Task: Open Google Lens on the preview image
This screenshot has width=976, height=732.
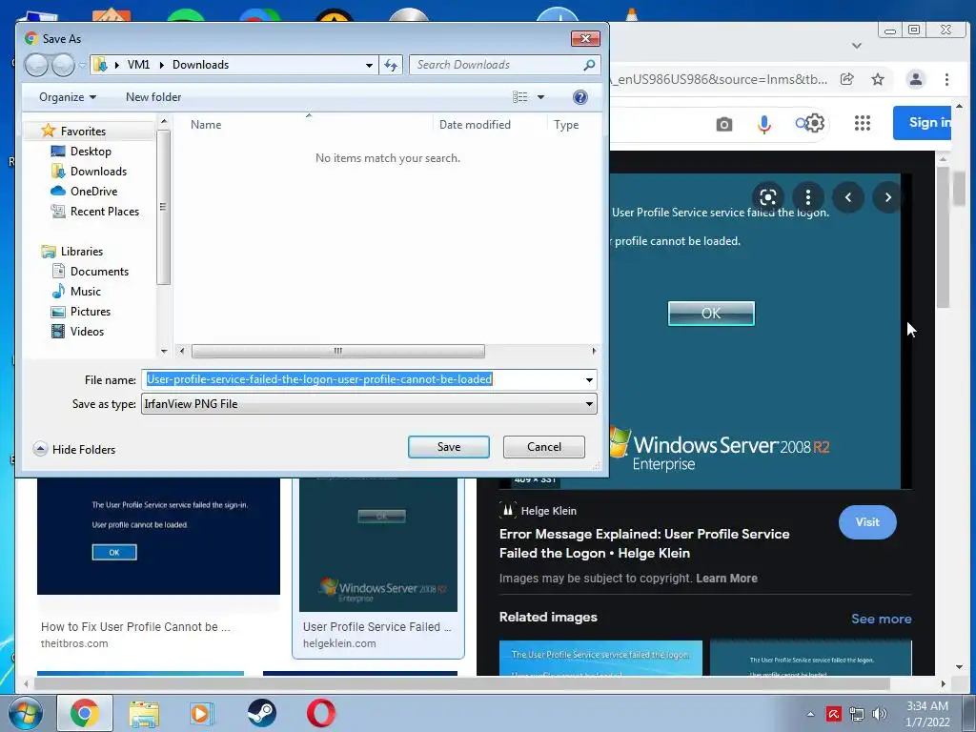Action: [x=768, y=197]
